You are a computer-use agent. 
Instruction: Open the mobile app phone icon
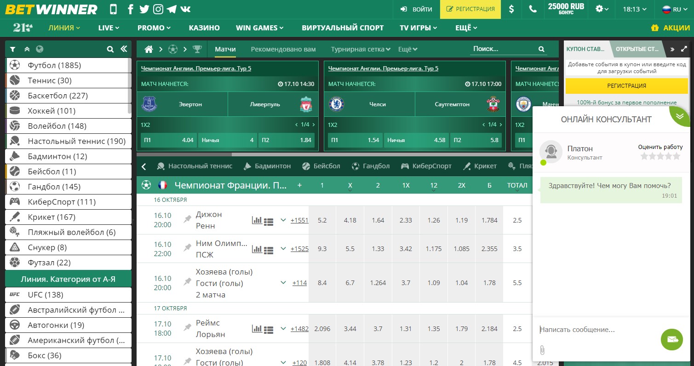click(x=114, y=9)
